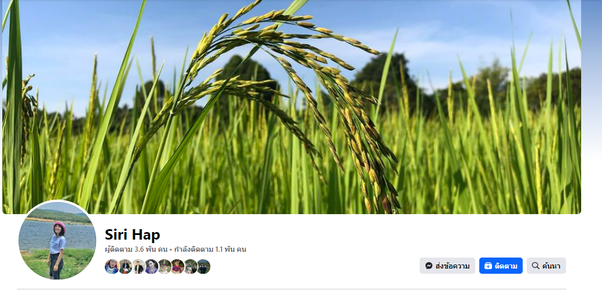602x294 pixels.
Task: Open the last follower avatar in dark suit
Action: pyautogui.click(x=204, y=266)
